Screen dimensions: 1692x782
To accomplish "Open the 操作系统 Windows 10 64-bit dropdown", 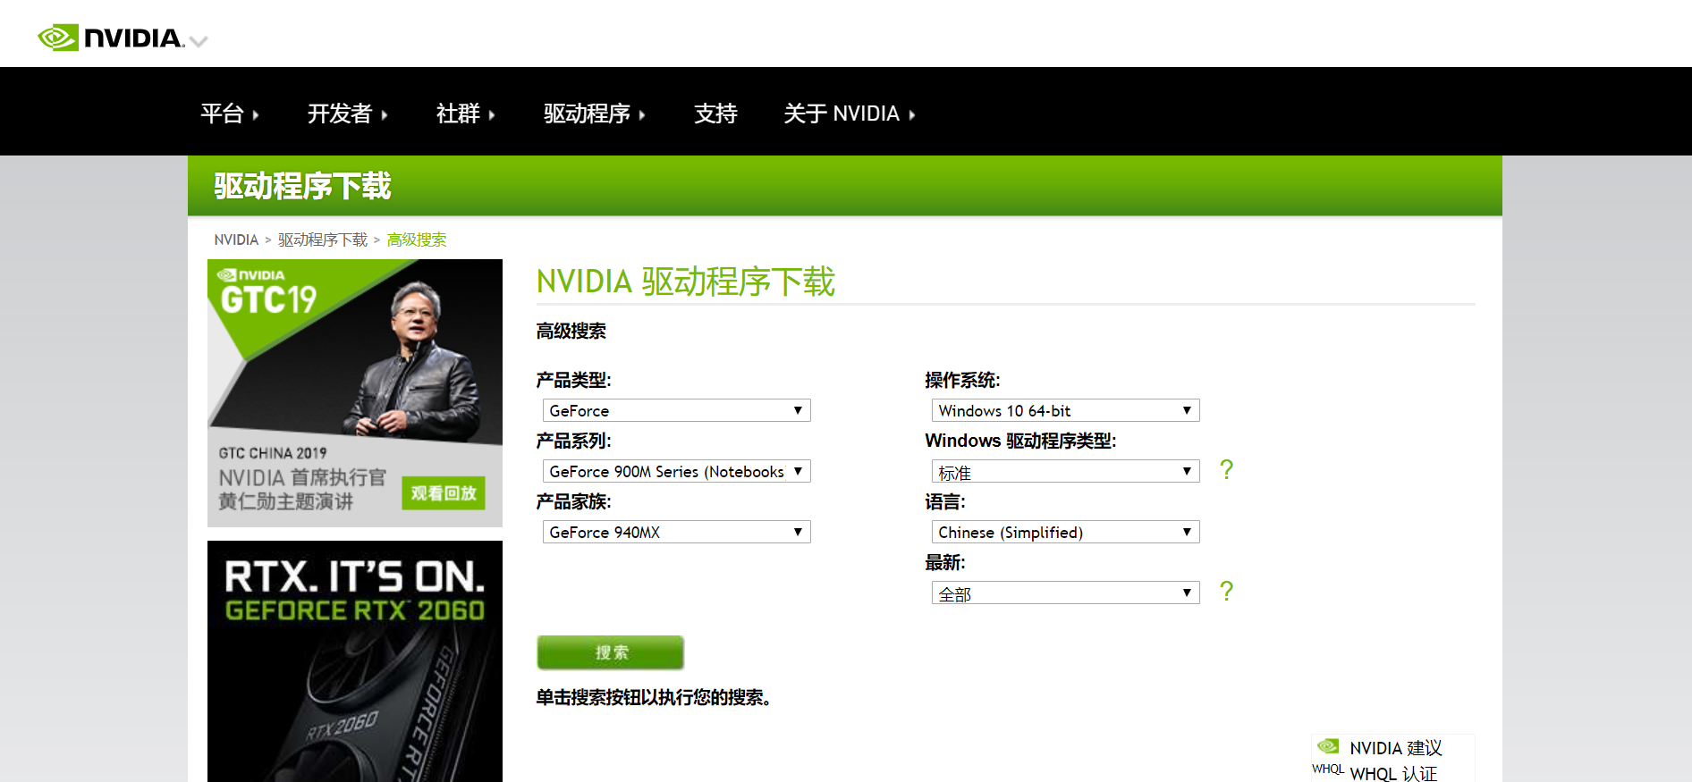I will click(1066, 410).
